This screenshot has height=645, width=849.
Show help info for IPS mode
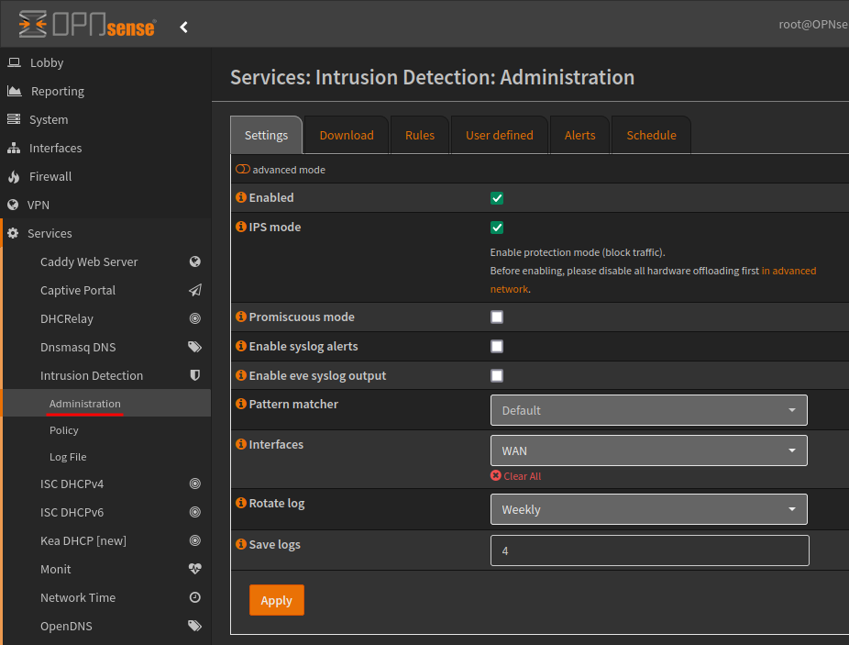coord(241,227)
